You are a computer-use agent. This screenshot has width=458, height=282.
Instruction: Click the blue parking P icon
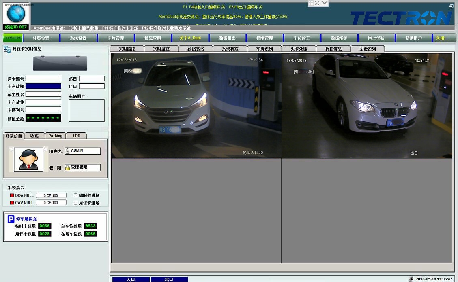[11, 219]
